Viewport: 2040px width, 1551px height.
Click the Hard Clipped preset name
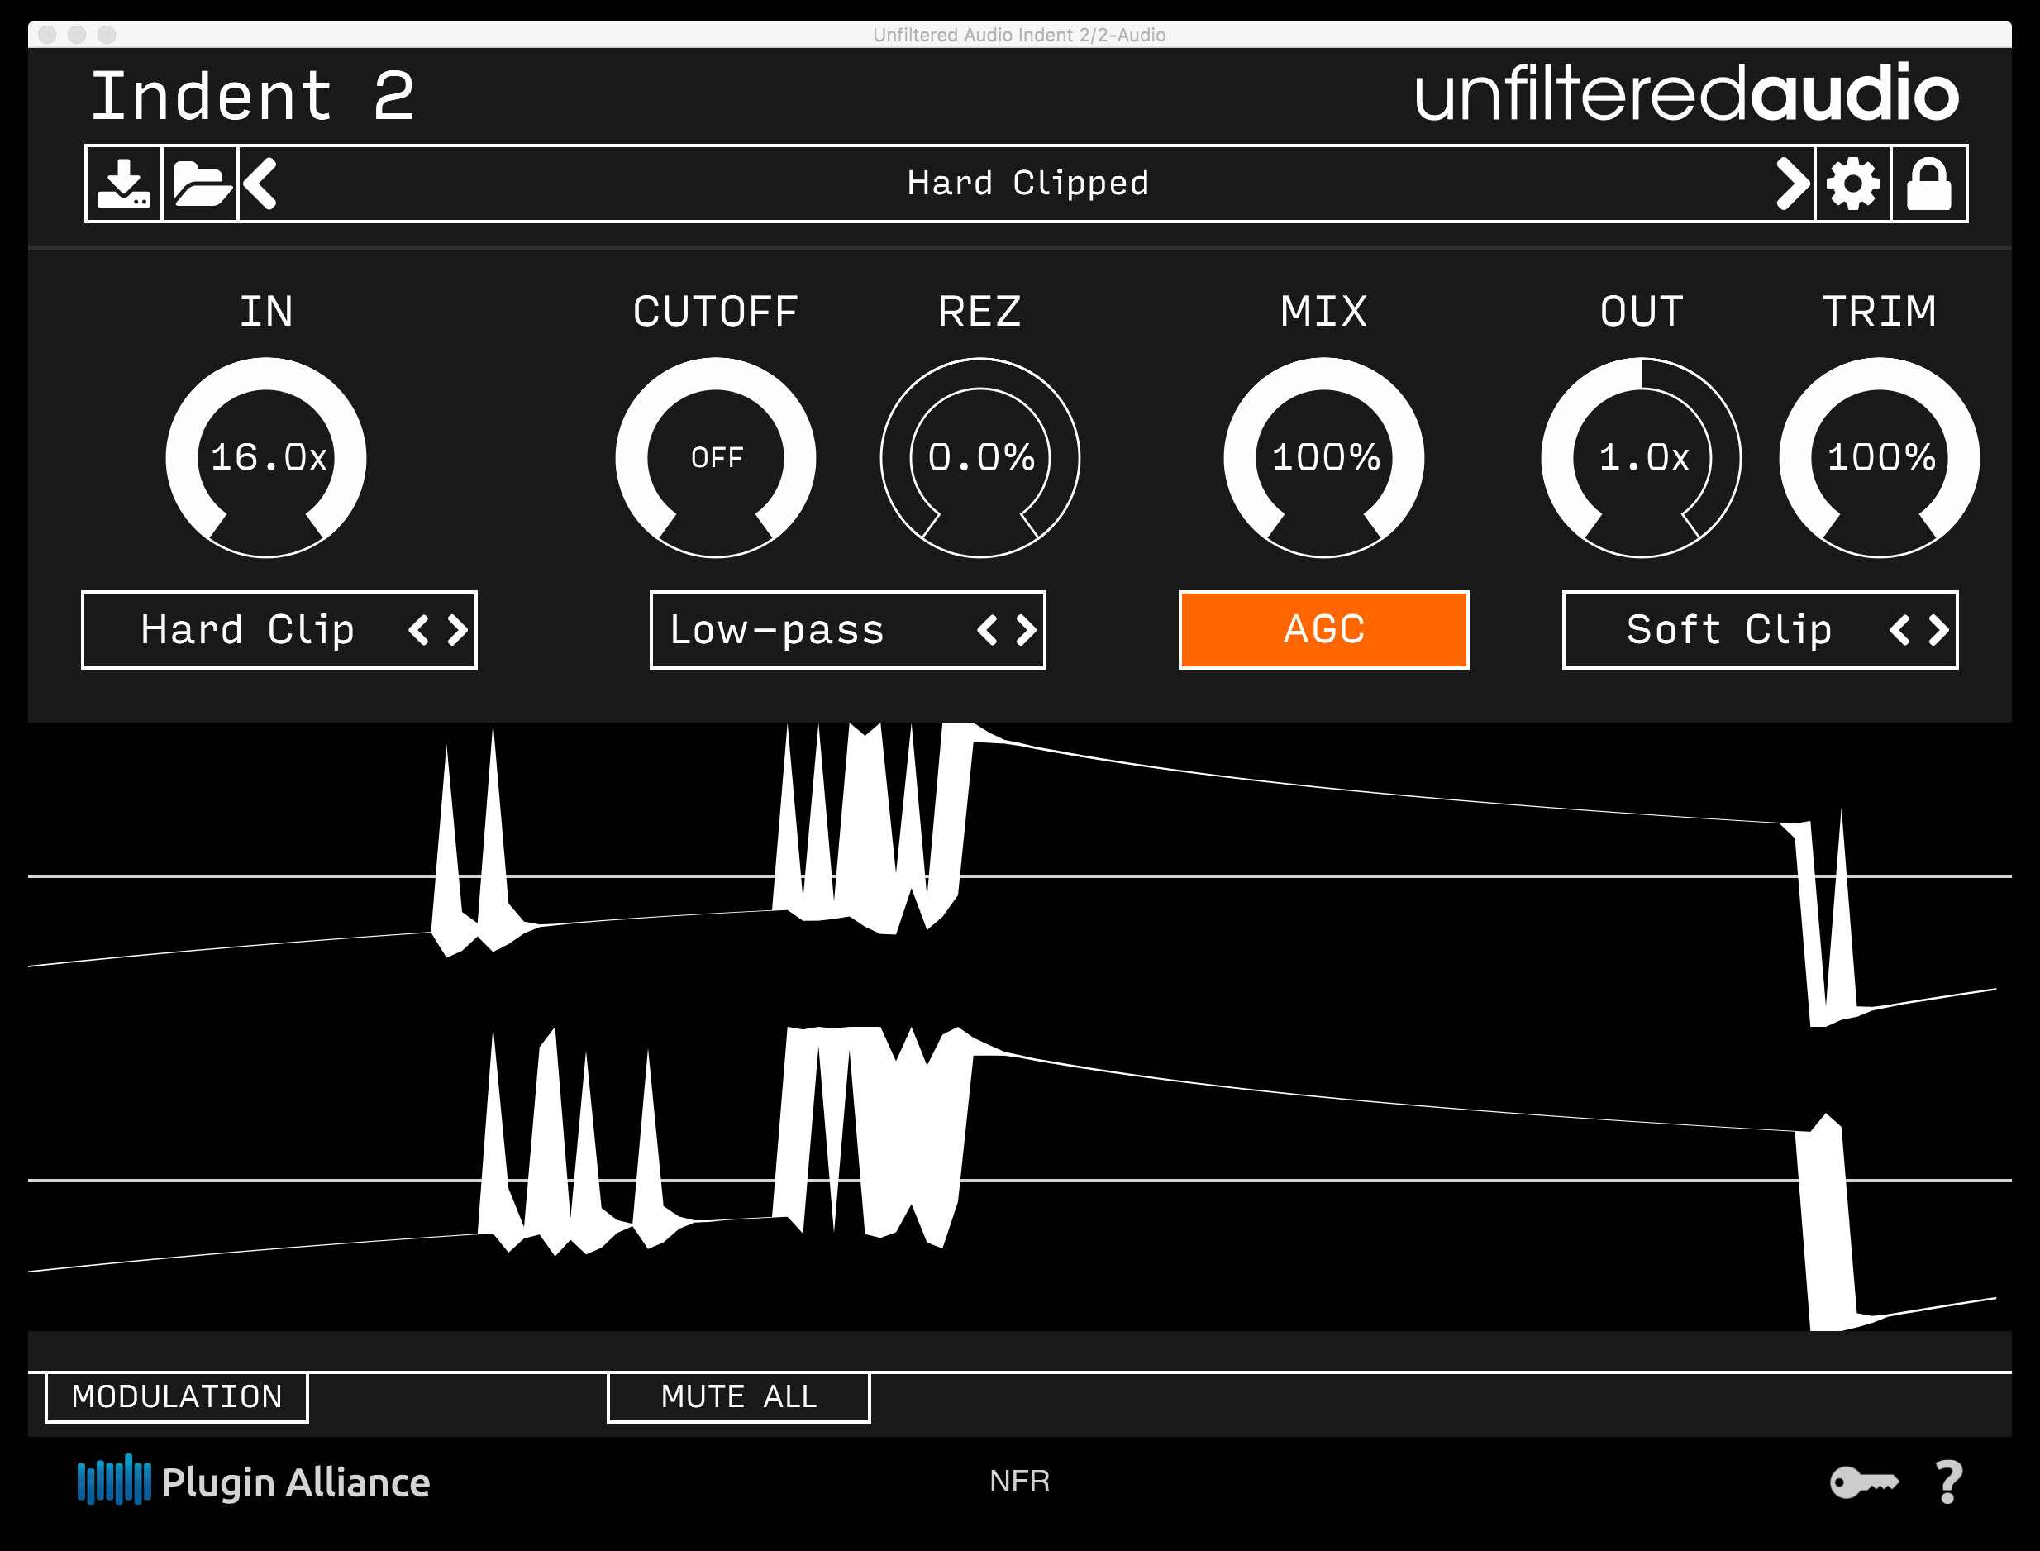[1027, 183]
